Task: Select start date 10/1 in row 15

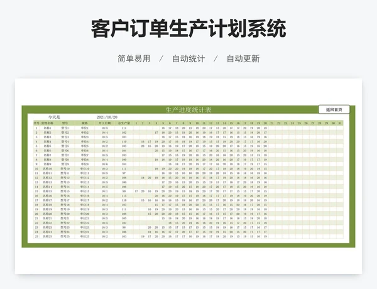Action: coord(104,191)
